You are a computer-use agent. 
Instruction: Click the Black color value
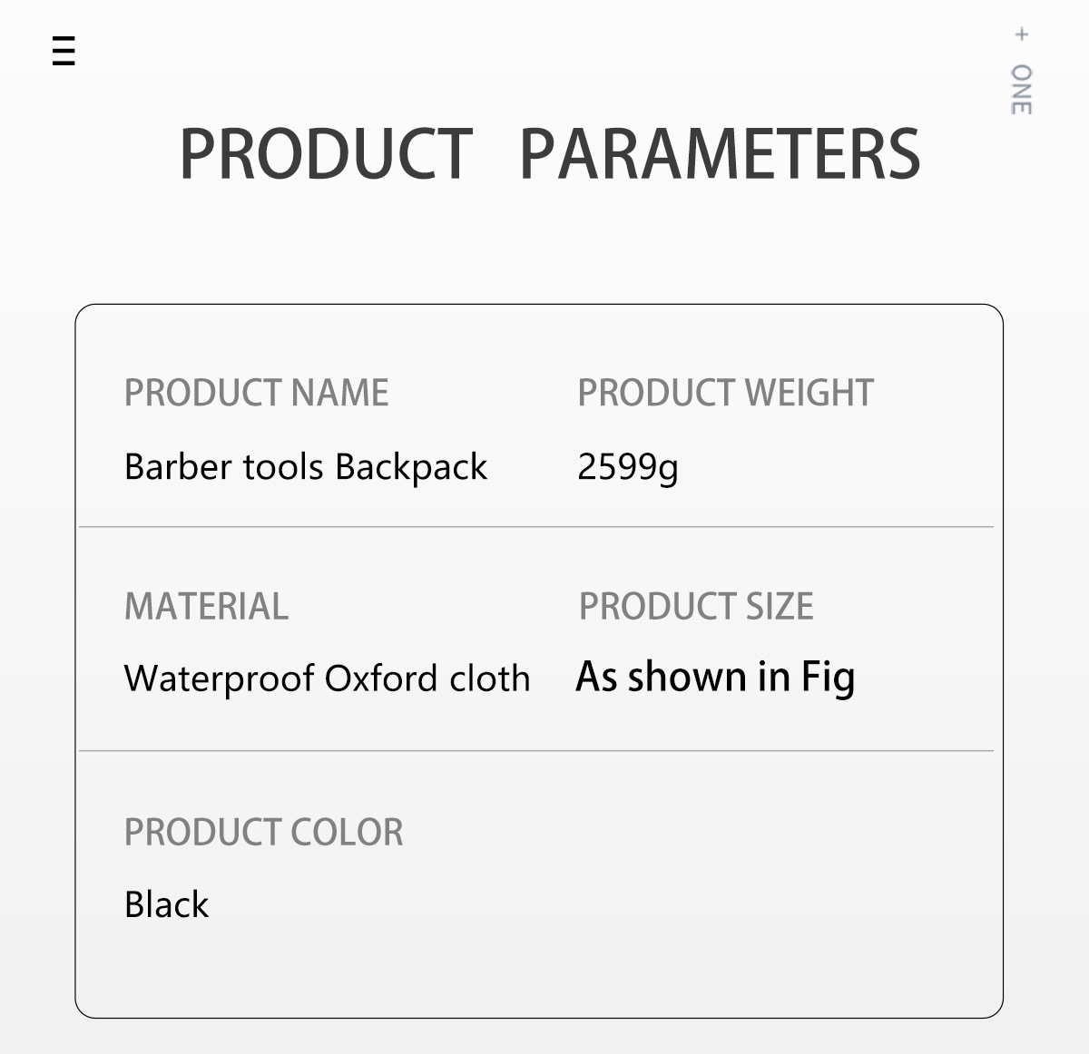pyautogui.click(x=166, y=904)
